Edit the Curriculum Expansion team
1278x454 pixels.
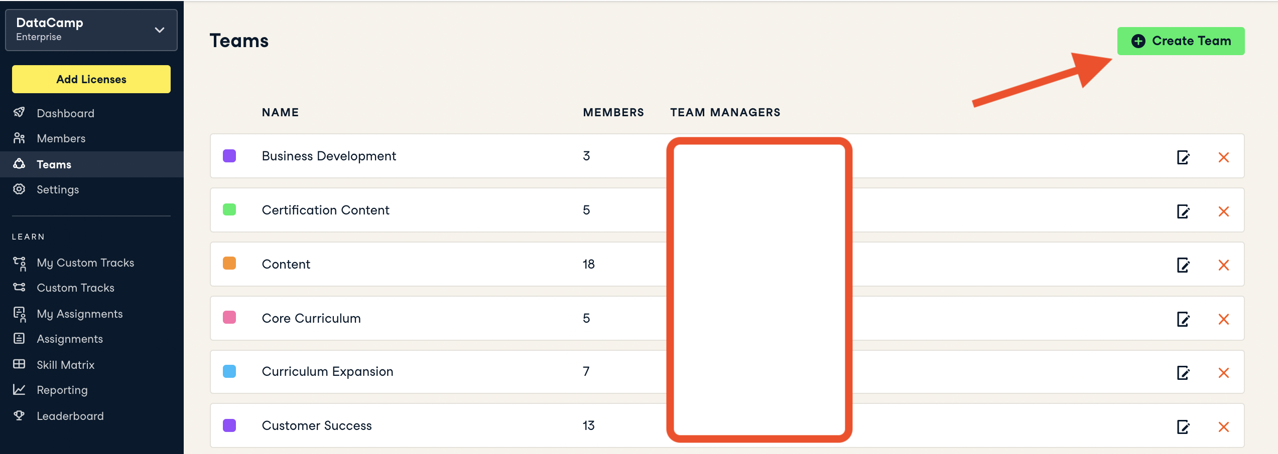(x=1183, y=373)
